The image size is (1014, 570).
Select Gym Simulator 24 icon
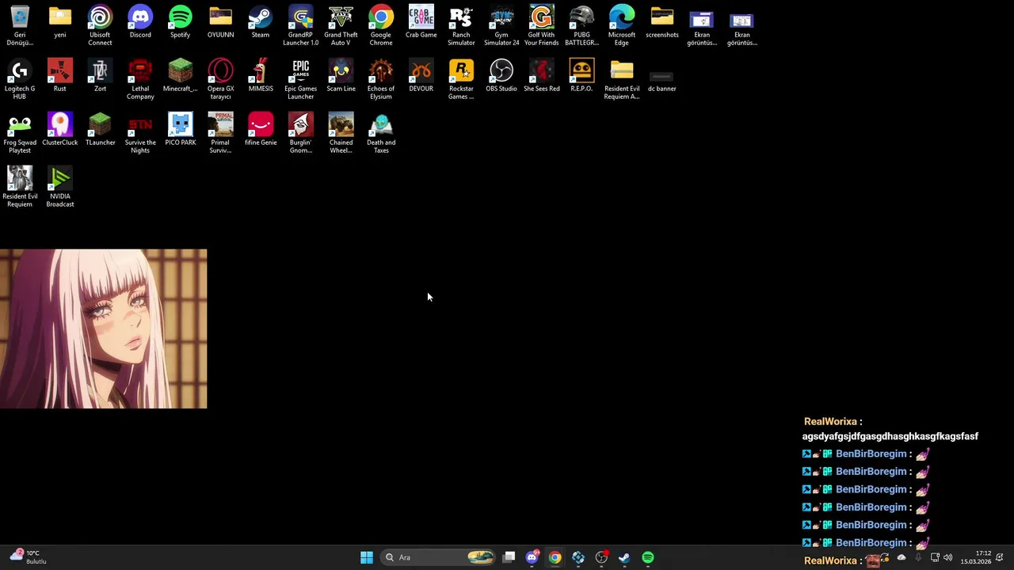(x=501, y=25)
